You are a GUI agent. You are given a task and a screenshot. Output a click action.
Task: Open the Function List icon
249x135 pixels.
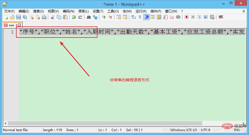tap(165, 17)
